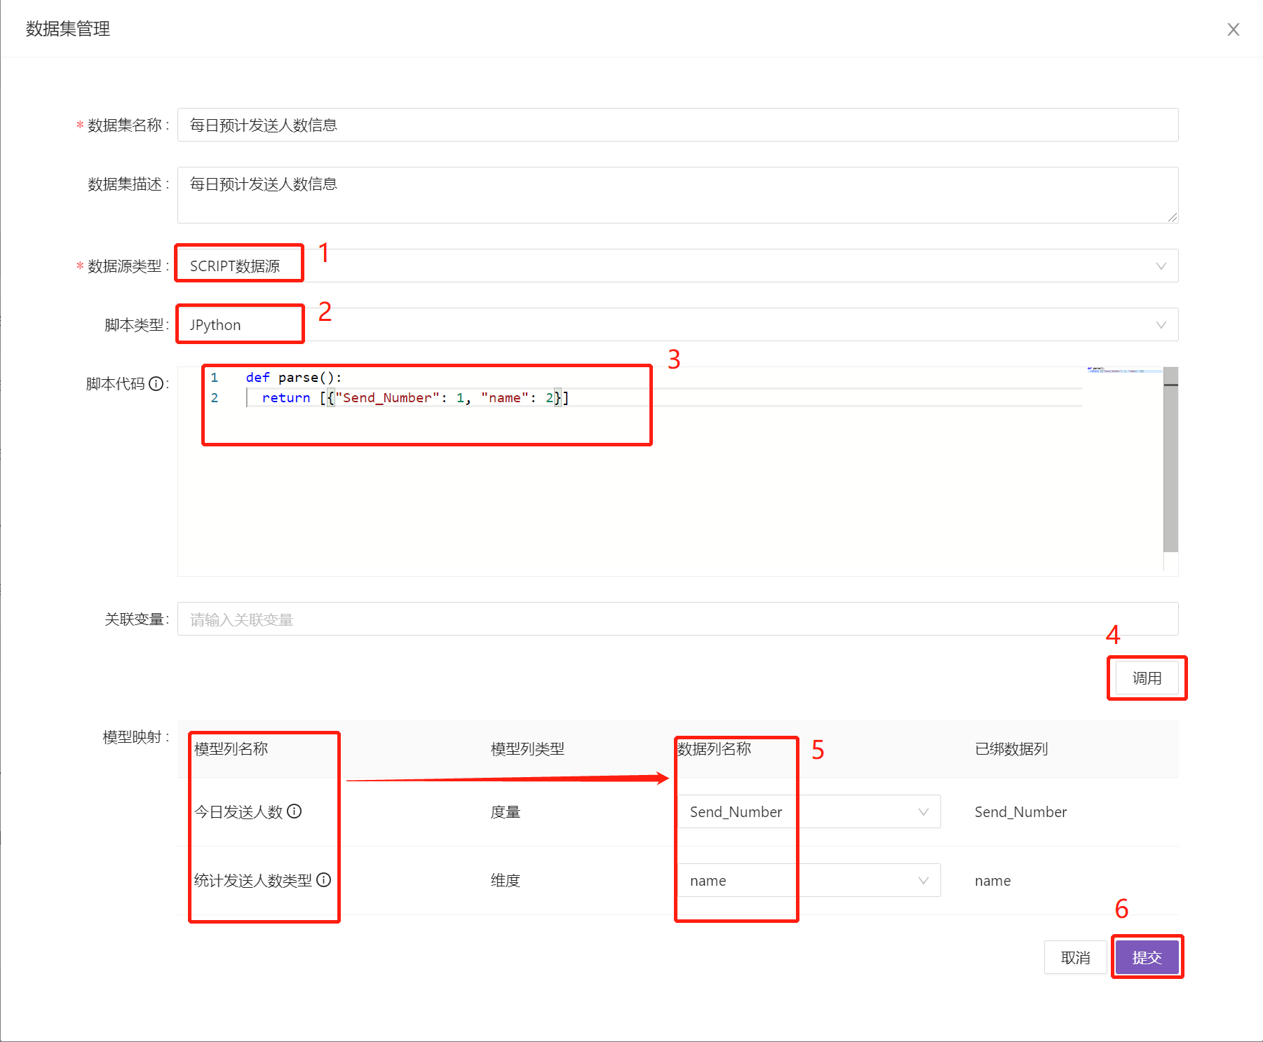
Task: Click the info icon beside 脚本代码
Action: [156, 384]
